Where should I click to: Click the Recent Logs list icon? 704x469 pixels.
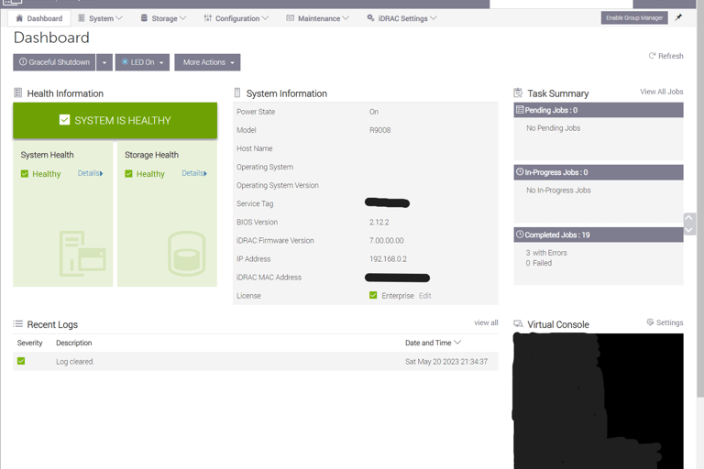click(18, 323)
